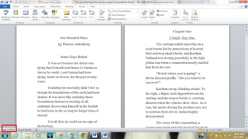
Task: Show the Word Count dialog
Action: (x=35, y=15)
